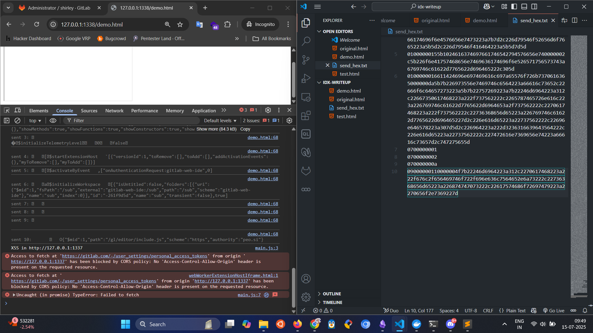Open VS Code Search view icon
593x333 pixels.
[306, 41]
